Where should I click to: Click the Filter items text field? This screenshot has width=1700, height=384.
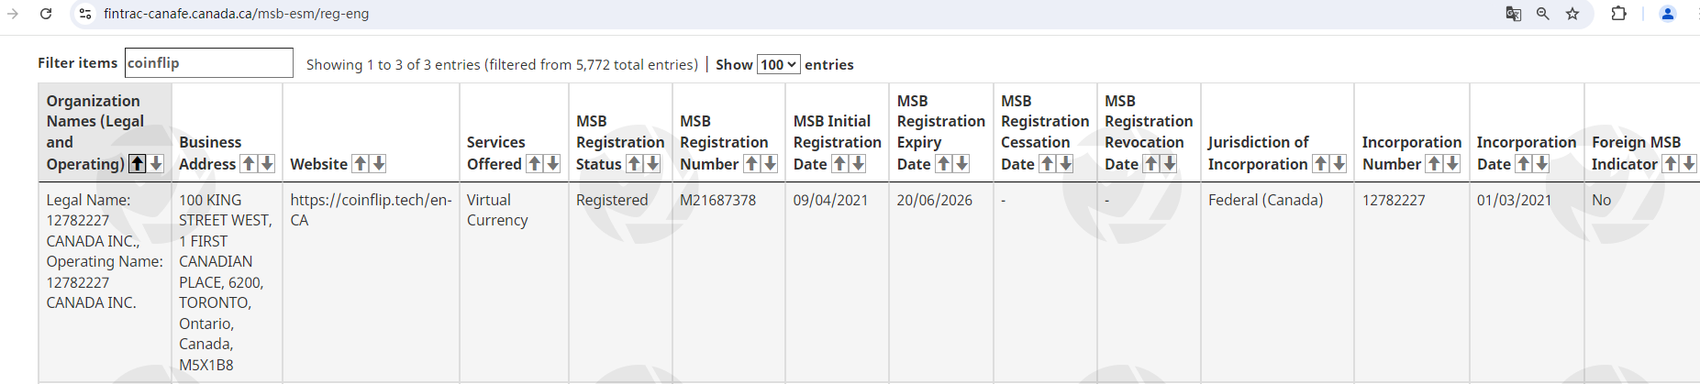(208, 63)
